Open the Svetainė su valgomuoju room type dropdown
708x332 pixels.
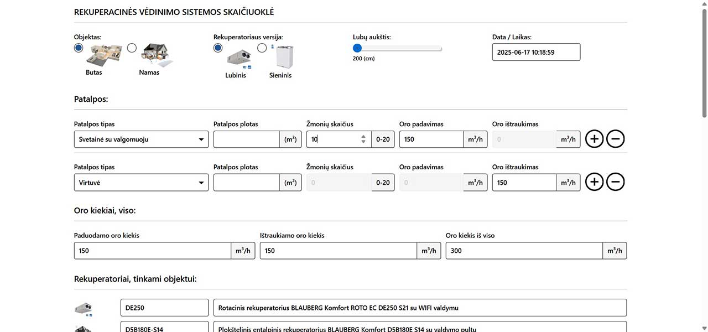[141, 139]
